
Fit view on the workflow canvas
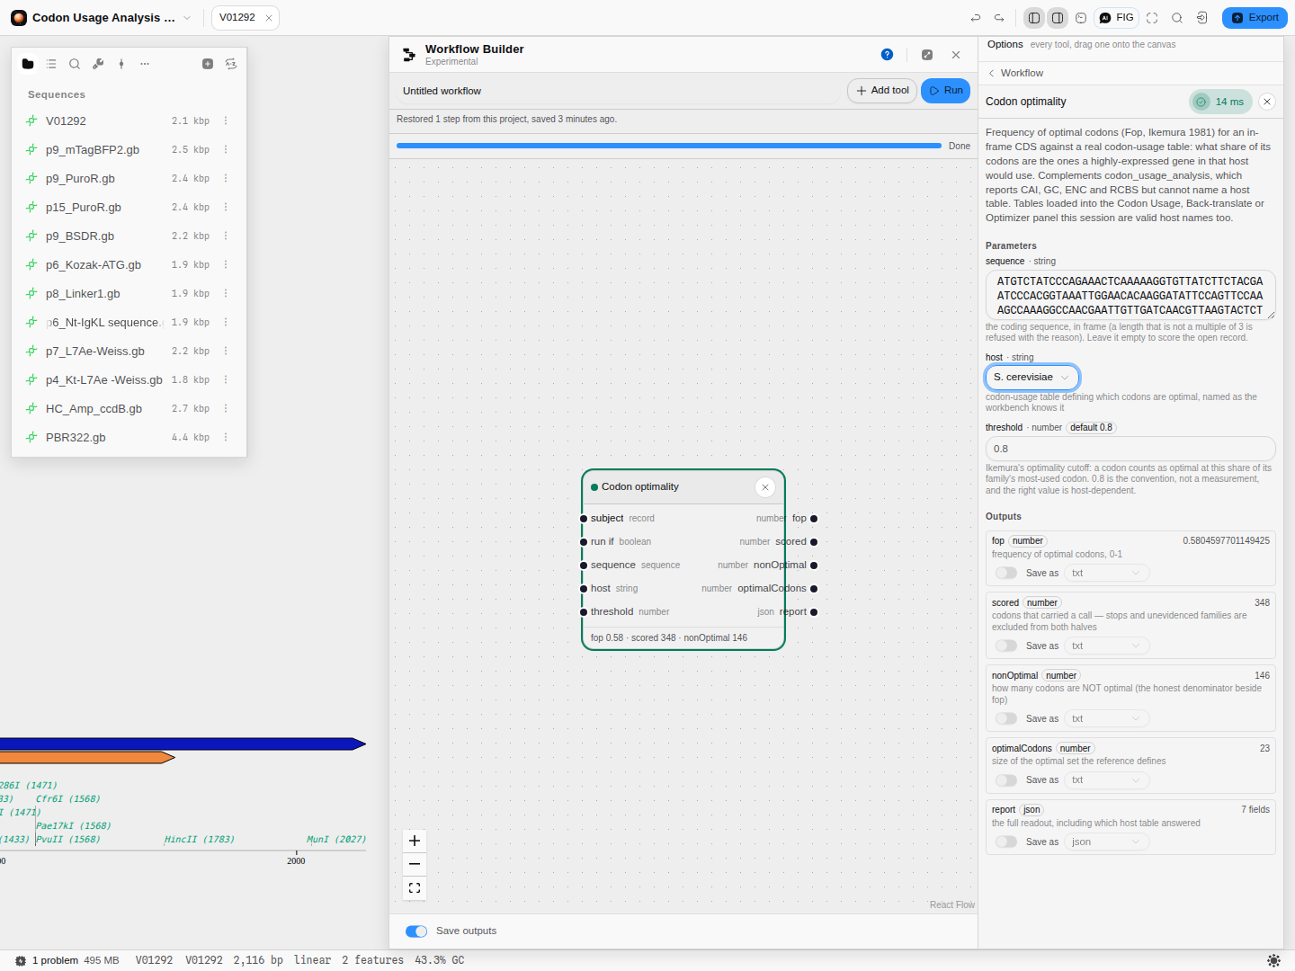click(x=415, y=887)
